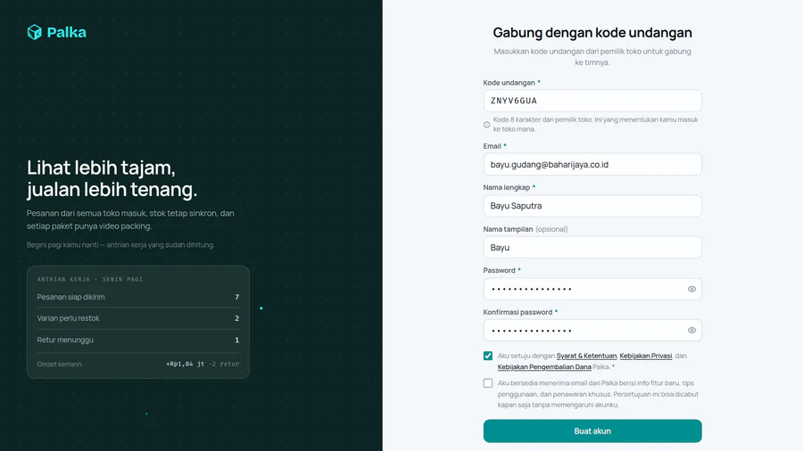
Task: Click the 'ANTRIAN KERJA · SENIN PAGI' header
Action: [x=89, y=279]
